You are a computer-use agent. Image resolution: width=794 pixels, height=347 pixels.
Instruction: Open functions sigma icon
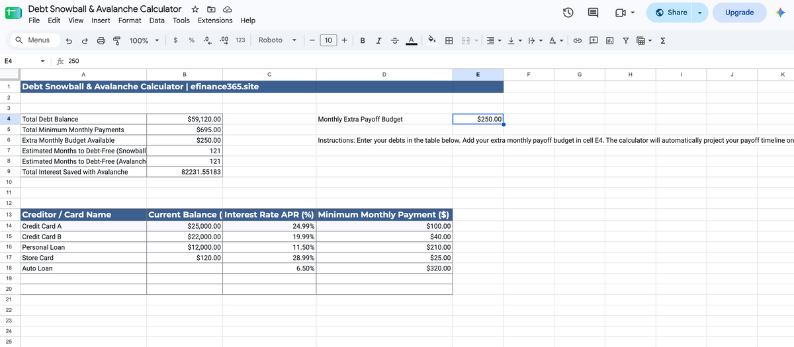coord(663,40)
